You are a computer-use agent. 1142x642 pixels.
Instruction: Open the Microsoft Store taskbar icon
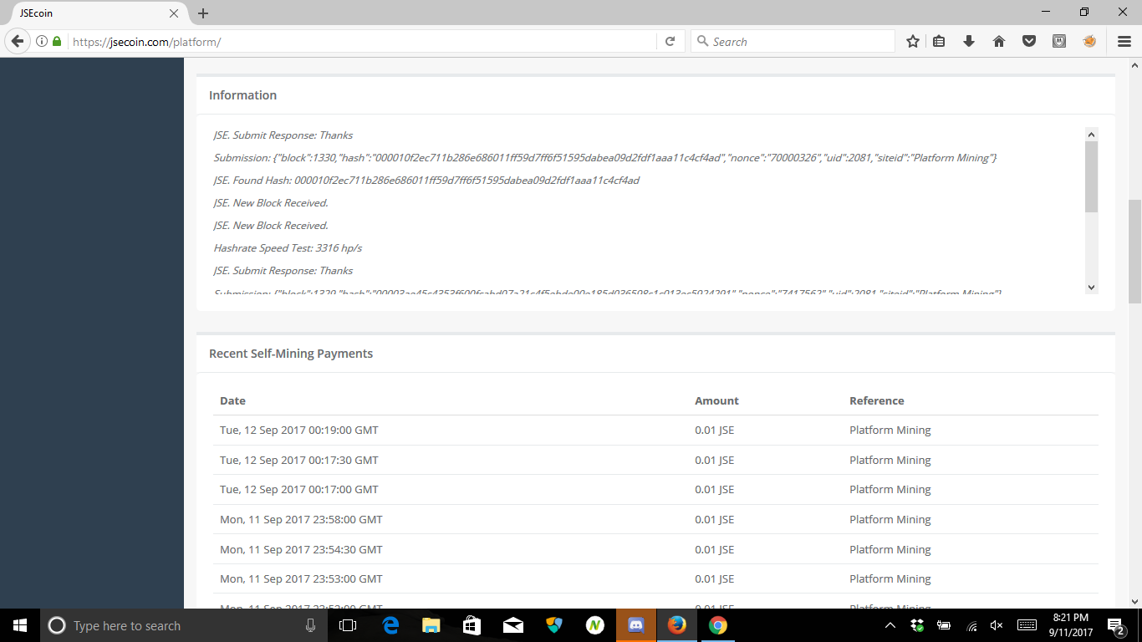pos(472,625)
